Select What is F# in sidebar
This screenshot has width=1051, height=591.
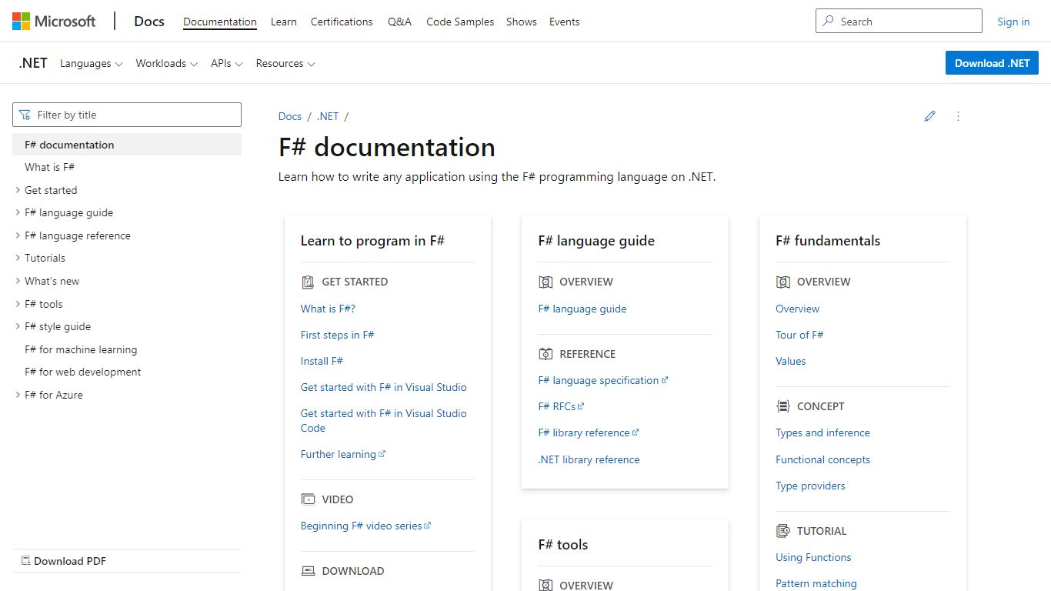click(x=49, y=167)
